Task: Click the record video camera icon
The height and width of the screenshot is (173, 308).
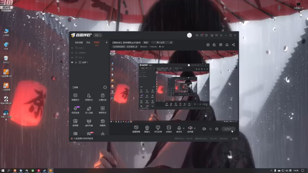Action: click(x=204, y=129)
